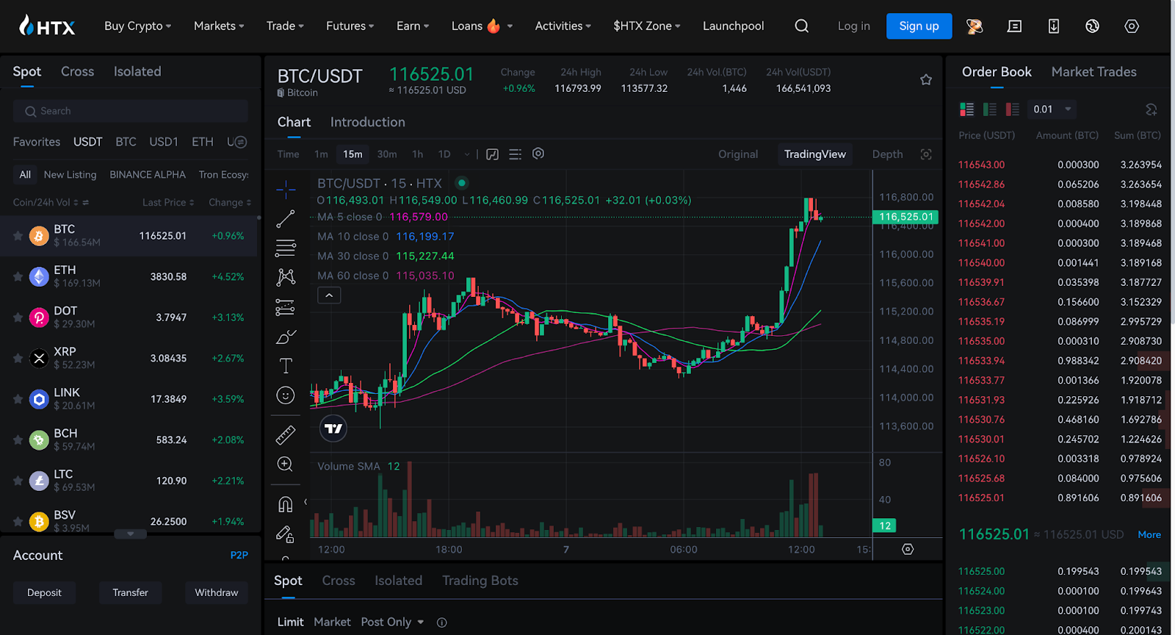Toggle favorite star for BCH row

18,440
